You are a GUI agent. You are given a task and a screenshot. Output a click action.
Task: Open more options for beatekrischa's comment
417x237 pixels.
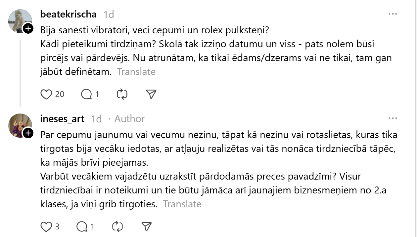coord(393,14)
